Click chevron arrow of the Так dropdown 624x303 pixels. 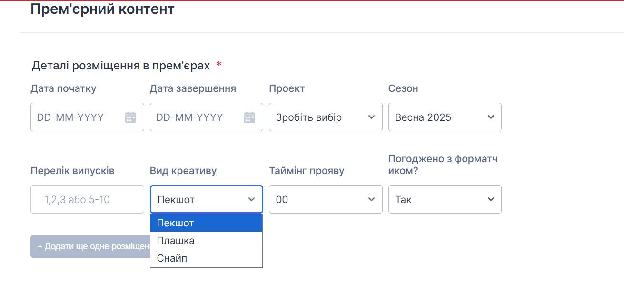click(491, 200)
